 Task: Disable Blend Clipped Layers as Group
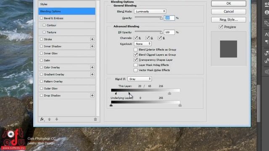tap(135, 55)
